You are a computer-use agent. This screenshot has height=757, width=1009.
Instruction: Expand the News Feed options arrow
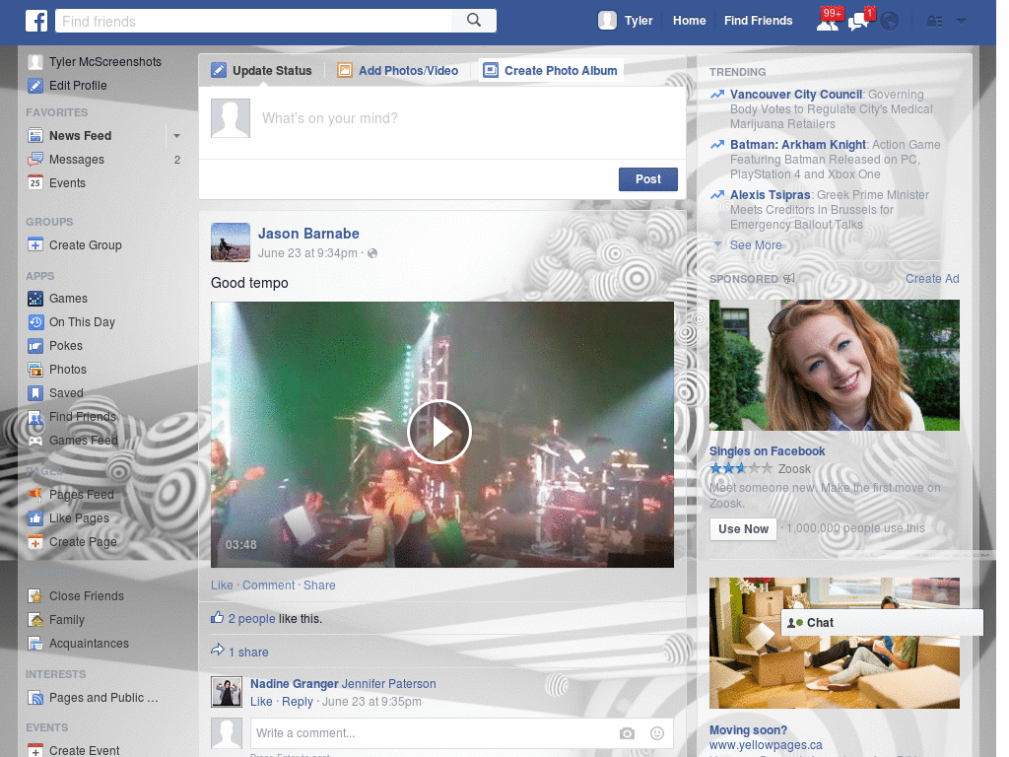click(x=176, y=135)
